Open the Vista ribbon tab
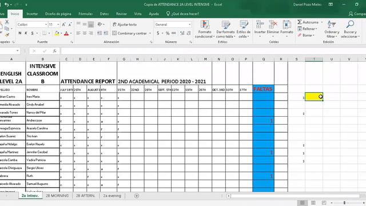 point(138,14)
